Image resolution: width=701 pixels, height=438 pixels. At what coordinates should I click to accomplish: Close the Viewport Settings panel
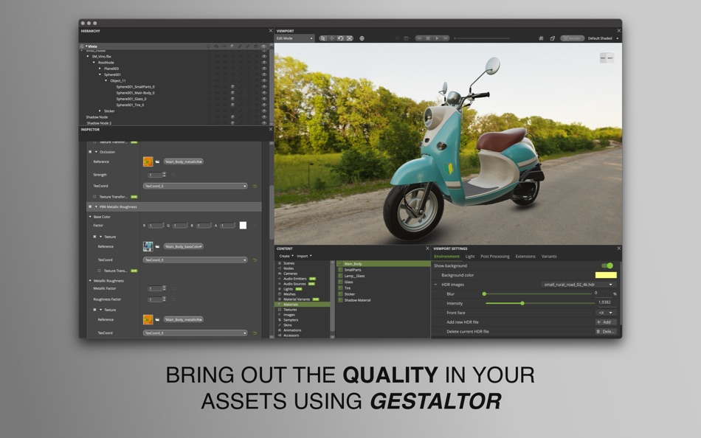click(x=619, y=248)
